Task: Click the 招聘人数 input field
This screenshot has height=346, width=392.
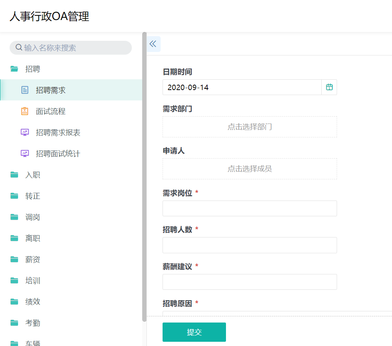Action: [249, 245]
